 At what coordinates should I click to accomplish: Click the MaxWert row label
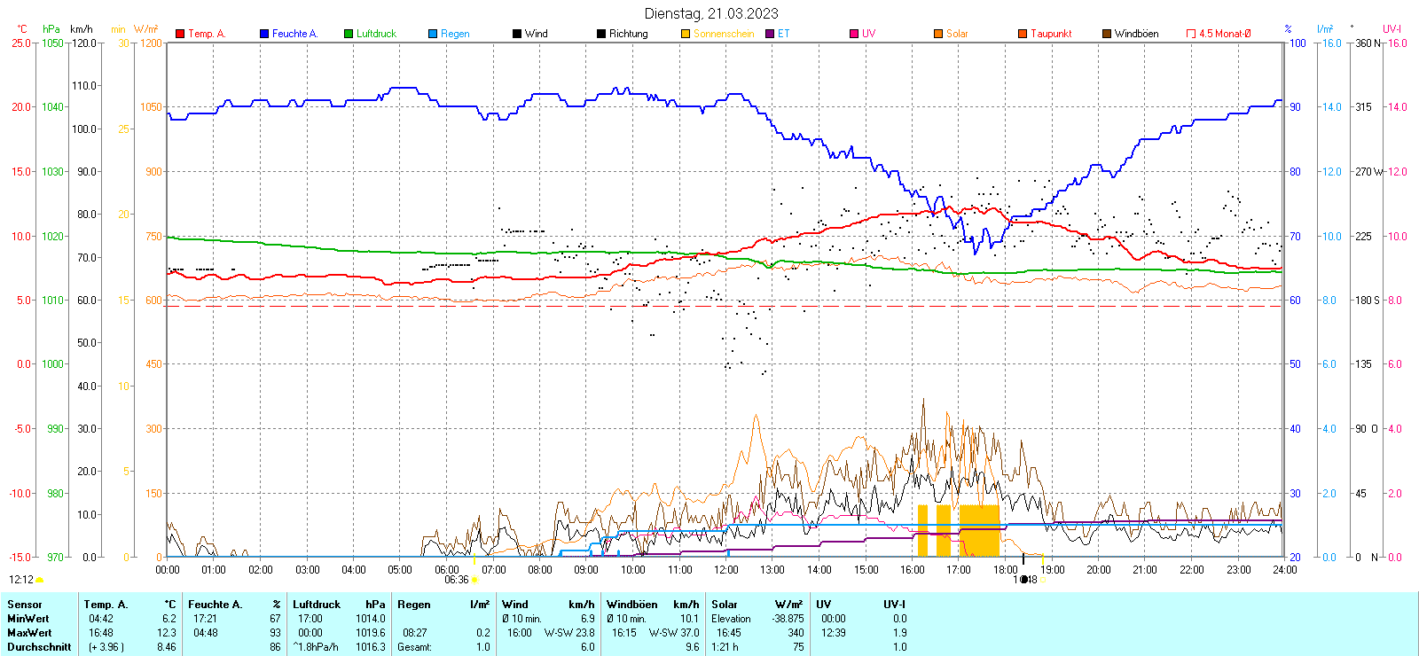coord(29,633)
